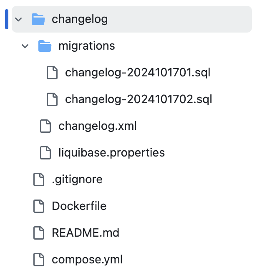Collapse the changelog folder chevron
This screenshot has height=278, width=262.
coord(18,19)
